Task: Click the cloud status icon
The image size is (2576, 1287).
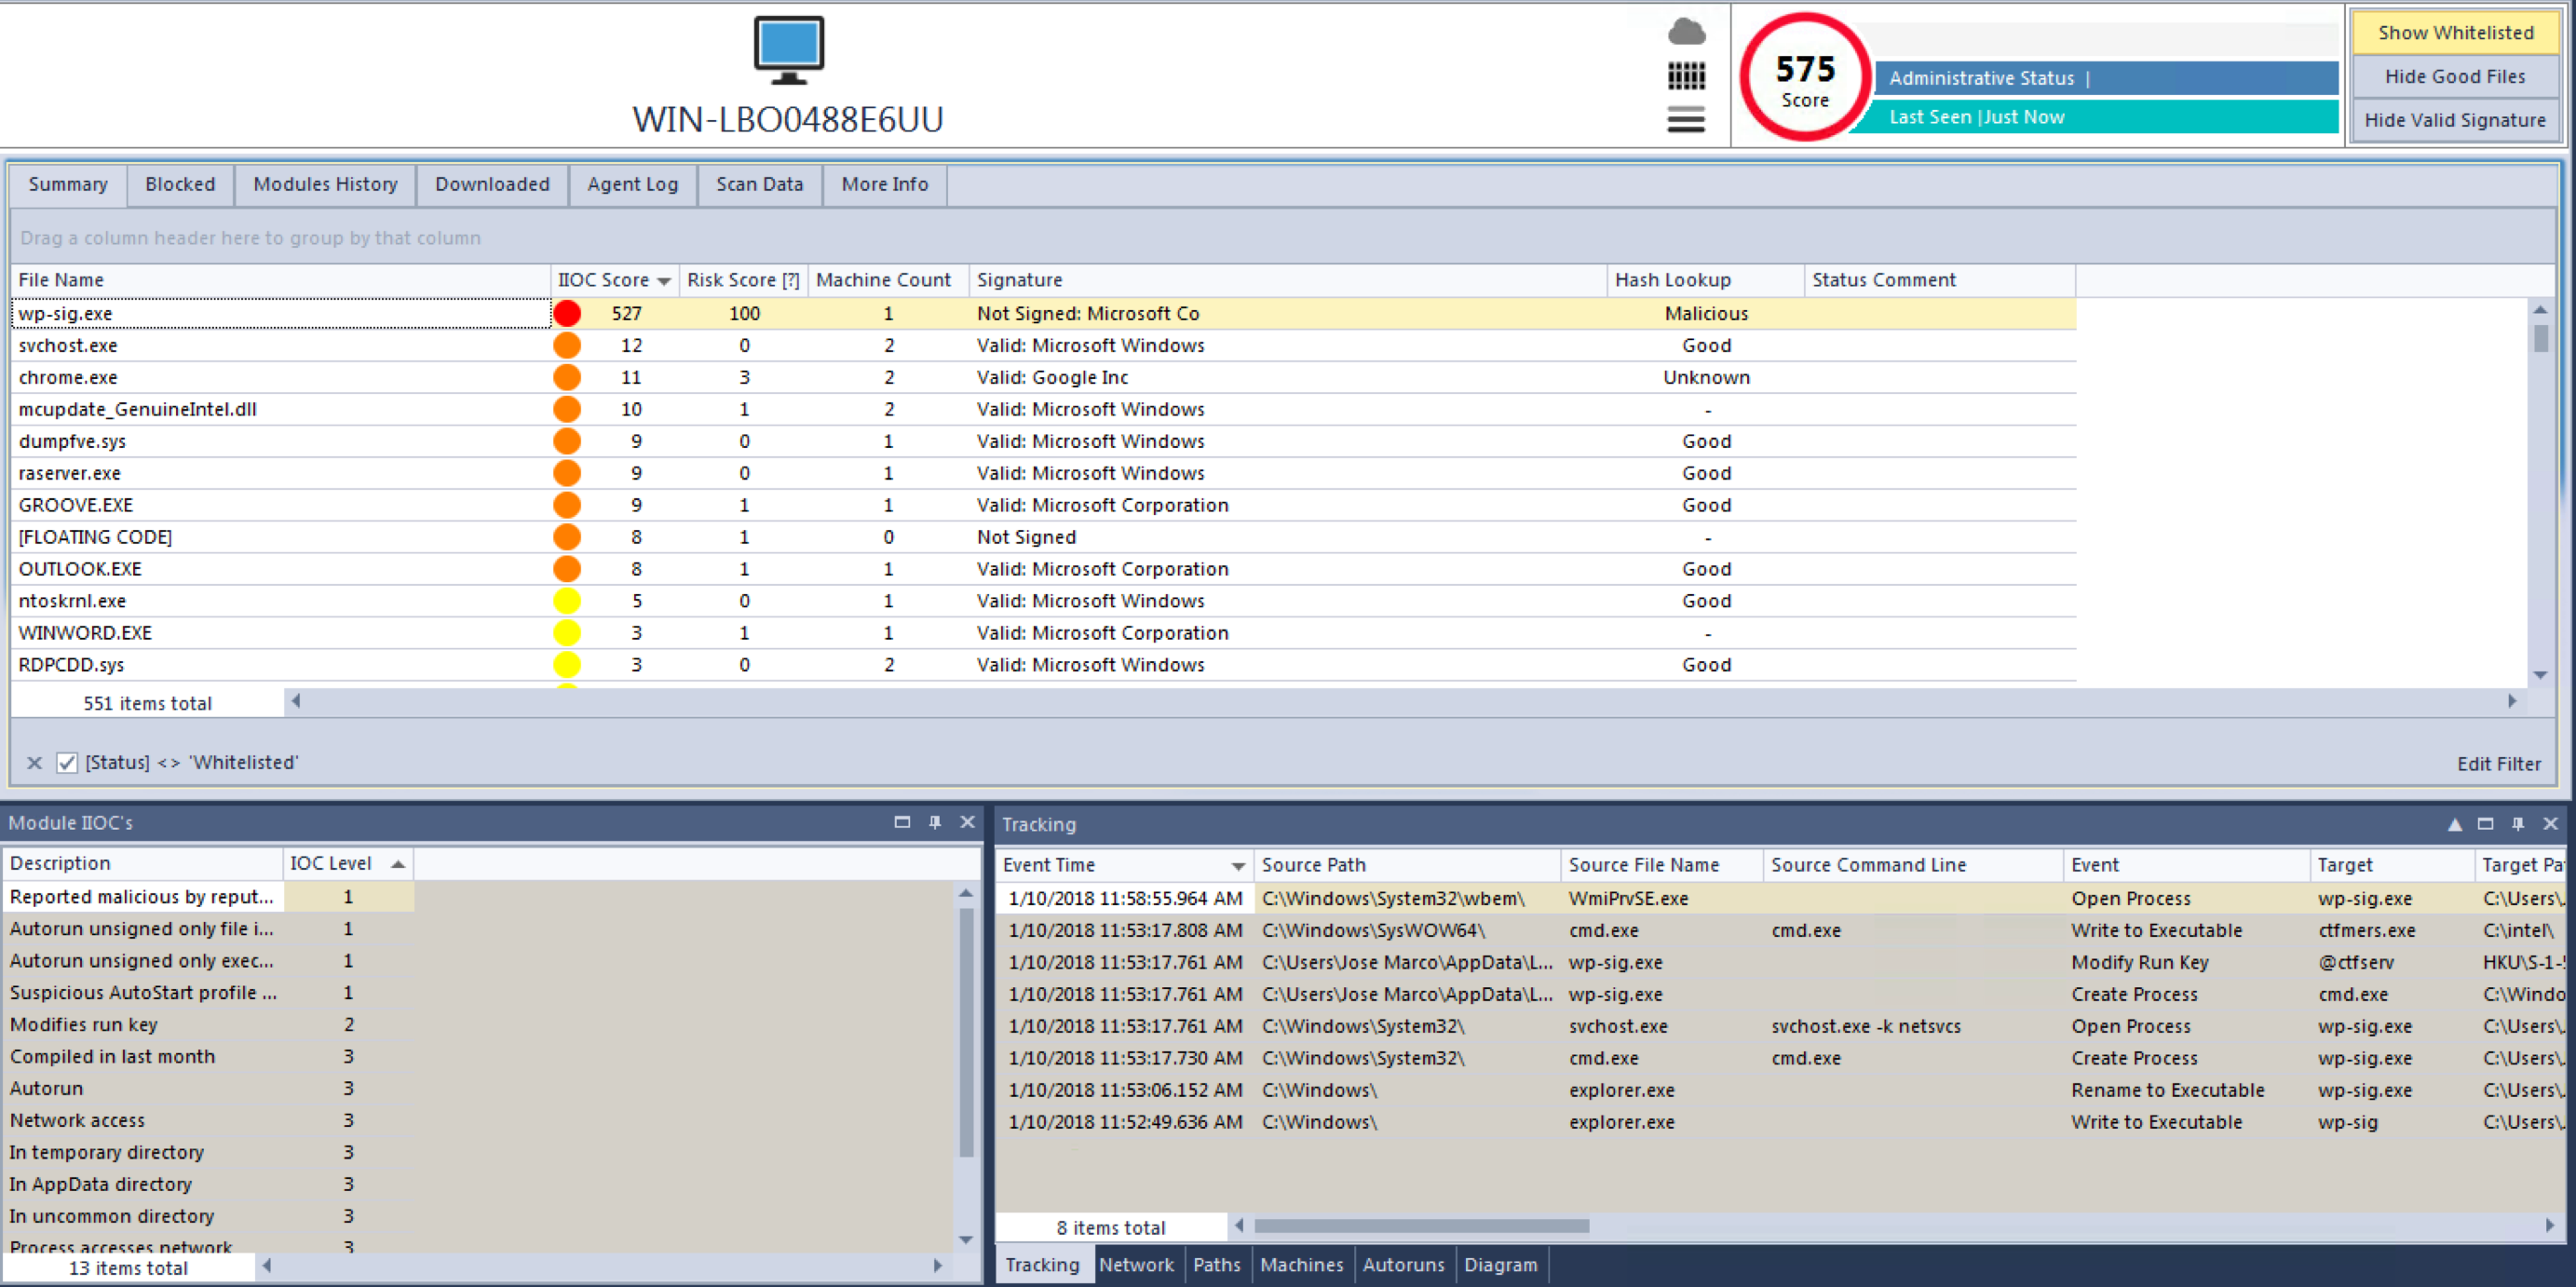Action: 1686,32
